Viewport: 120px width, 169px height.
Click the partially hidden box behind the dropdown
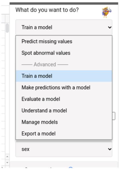[x=114, y=116]
